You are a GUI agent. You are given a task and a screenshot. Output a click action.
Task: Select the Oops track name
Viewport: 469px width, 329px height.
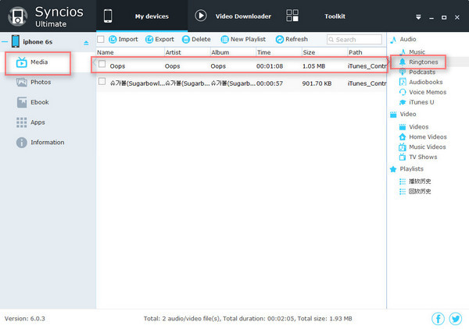click(x=117, y=66)
